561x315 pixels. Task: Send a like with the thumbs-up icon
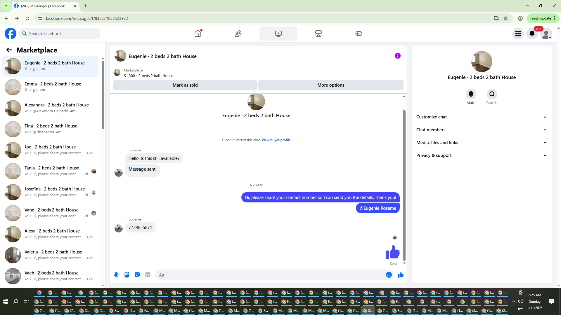401,275
